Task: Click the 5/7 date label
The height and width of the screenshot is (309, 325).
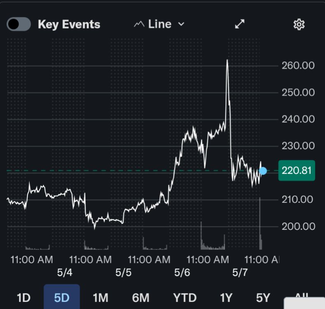Action: pos(240,272)
